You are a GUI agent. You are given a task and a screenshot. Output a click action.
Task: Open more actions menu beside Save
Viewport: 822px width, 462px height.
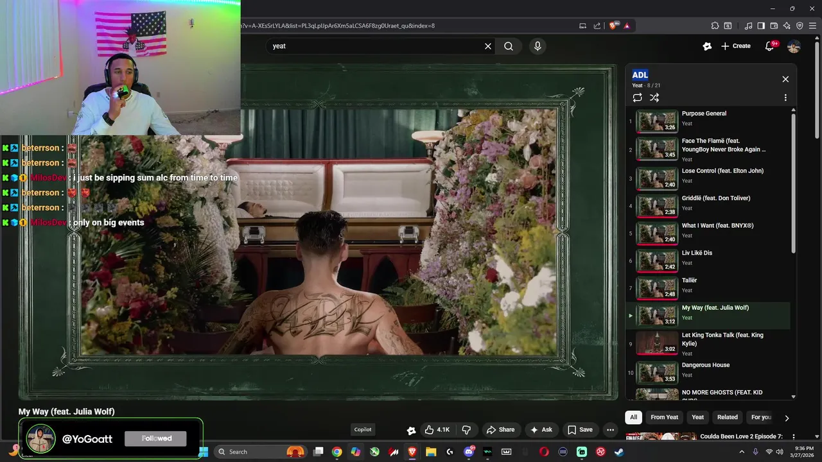tap(611, 430)
